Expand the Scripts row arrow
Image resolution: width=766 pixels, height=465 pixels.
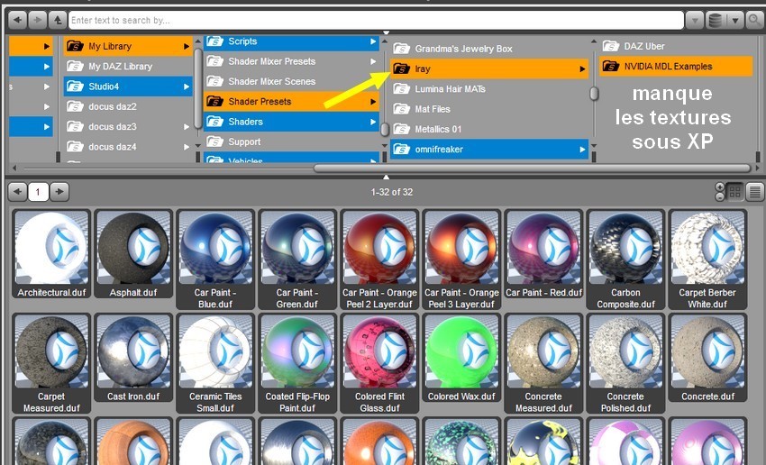pyautogui.click(x=373, y=42)
